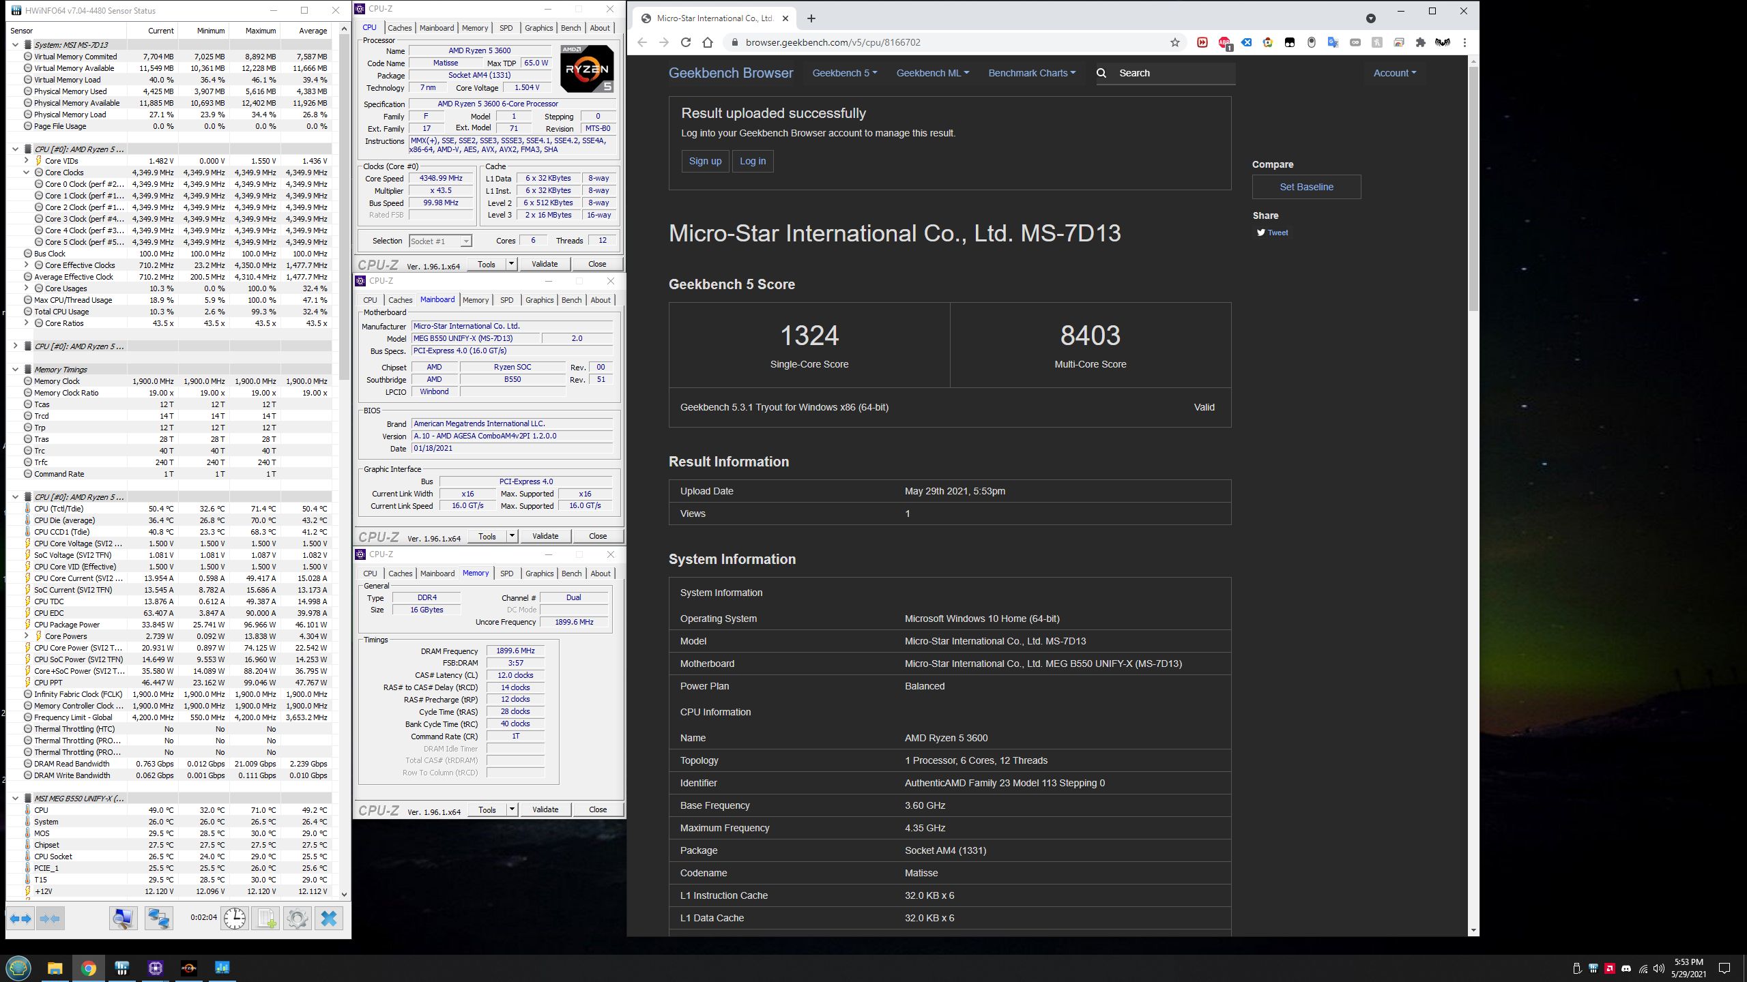Click the browser back arrow

coord(642,42)
